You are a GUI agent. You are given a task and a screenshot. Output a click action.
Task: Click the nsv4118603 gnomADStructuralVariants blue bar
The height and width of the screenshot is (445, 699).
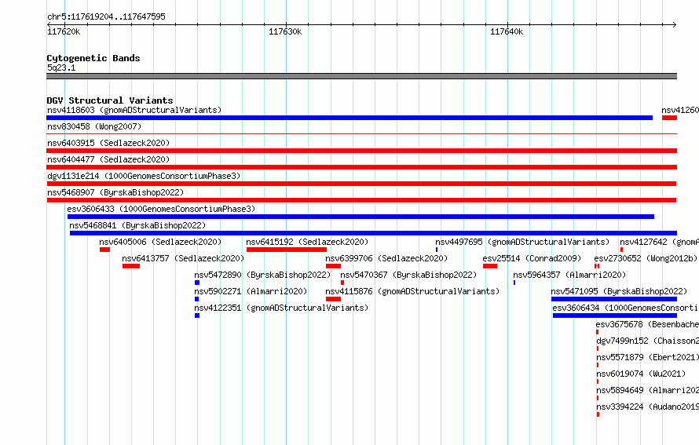pos(349,118)
